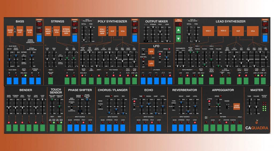This screenshot has width=274, height=151.
Task: Click the Bass Range High value display
Action: [39, 24]
